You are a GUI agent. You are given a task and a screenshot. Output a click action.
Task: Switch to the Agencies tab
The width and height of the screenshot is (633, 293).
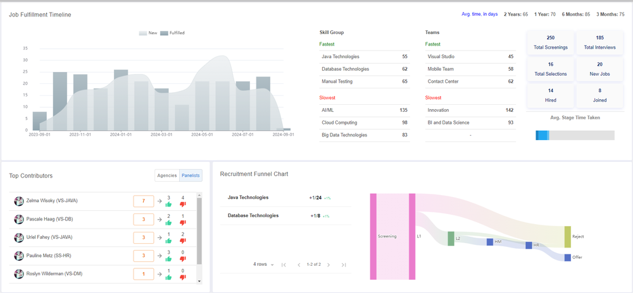coord(166,176)
